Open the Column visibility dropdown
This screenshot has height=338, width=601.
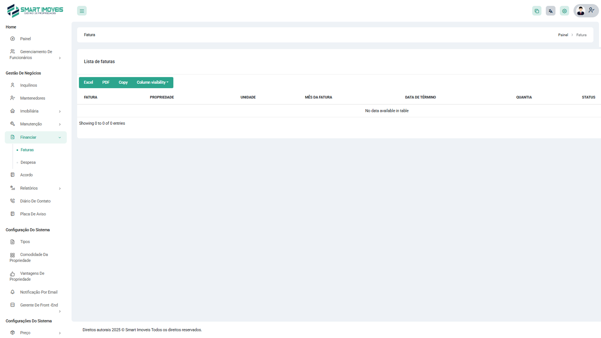(152, 82)
